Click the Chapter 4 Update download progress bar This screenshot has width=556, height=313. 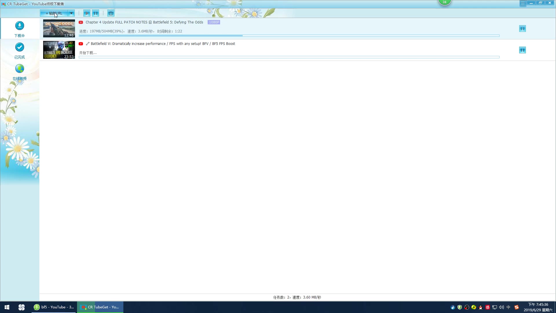click(x=289, y=36)
